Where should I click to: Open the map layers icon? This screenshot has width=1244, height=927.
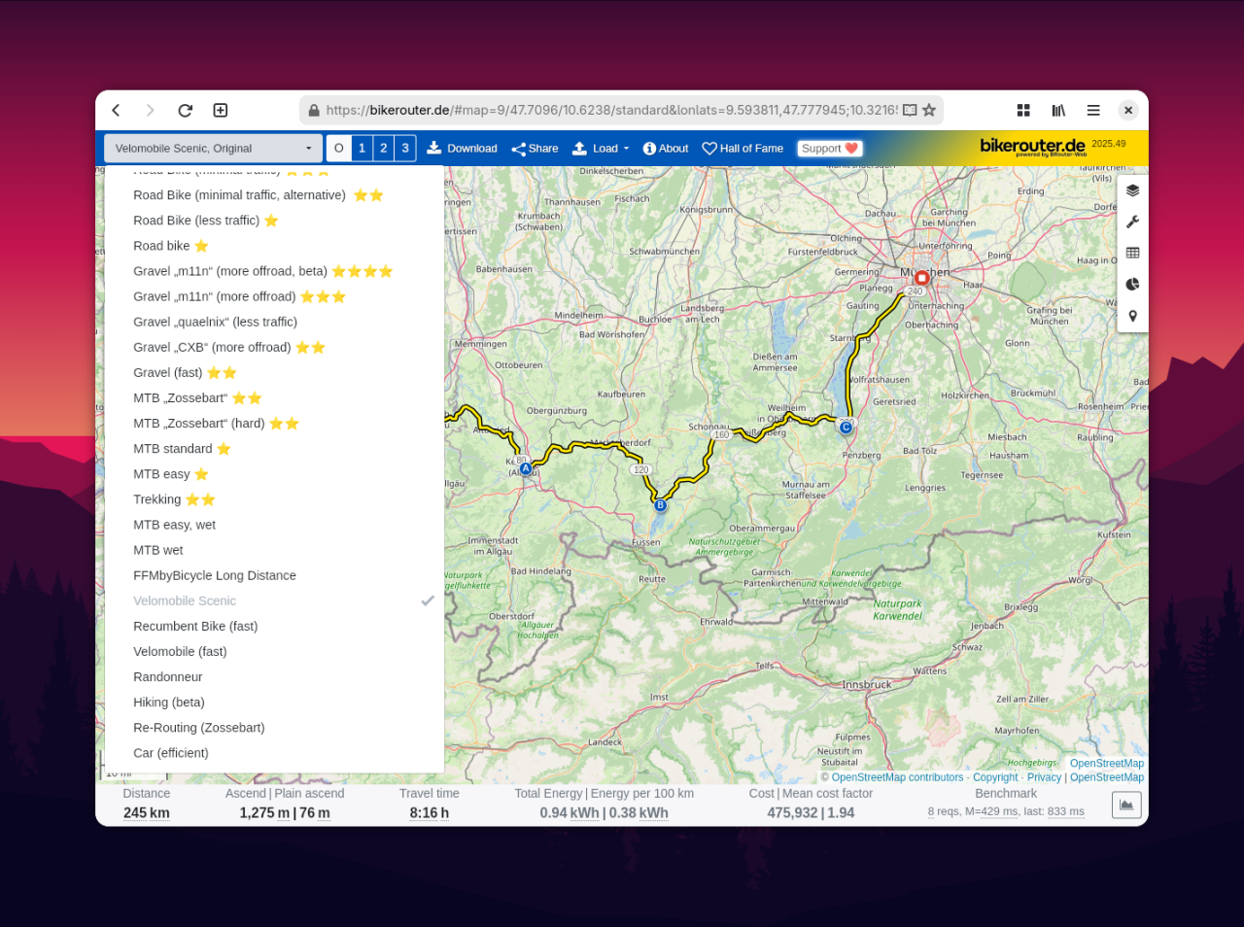pyautogui.click(x=1132, y=190)
